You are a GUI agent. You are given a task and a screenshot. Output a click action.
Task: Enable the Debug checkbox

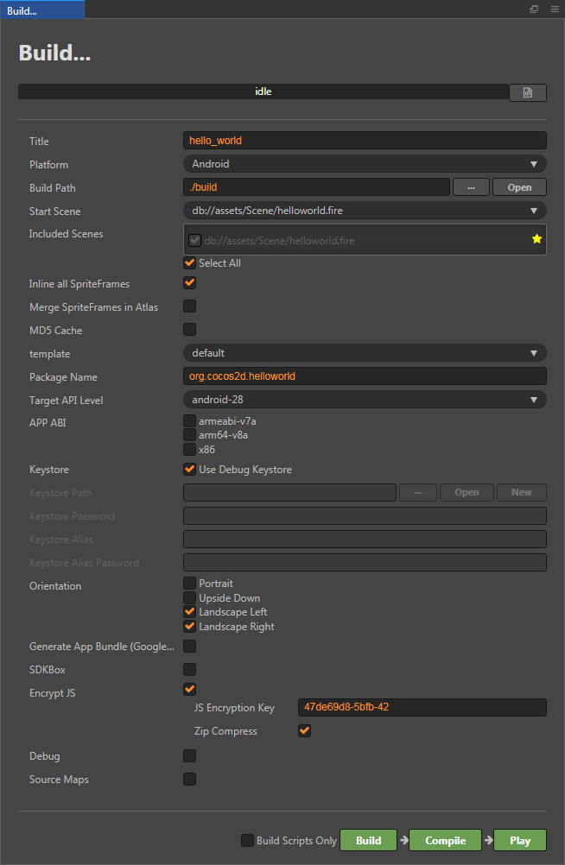[x=189, y=755]
